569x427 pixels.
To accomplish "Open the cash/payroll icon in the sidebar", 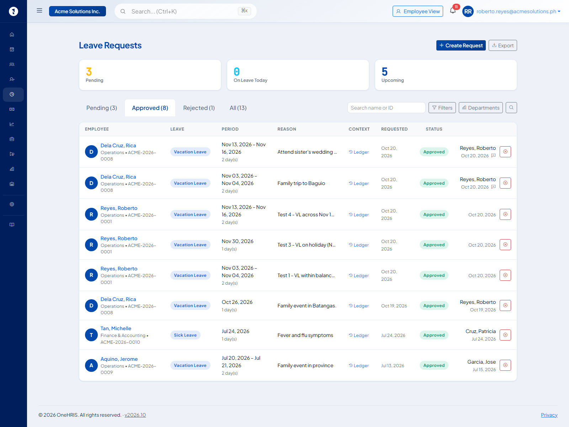I will point(12,109).
